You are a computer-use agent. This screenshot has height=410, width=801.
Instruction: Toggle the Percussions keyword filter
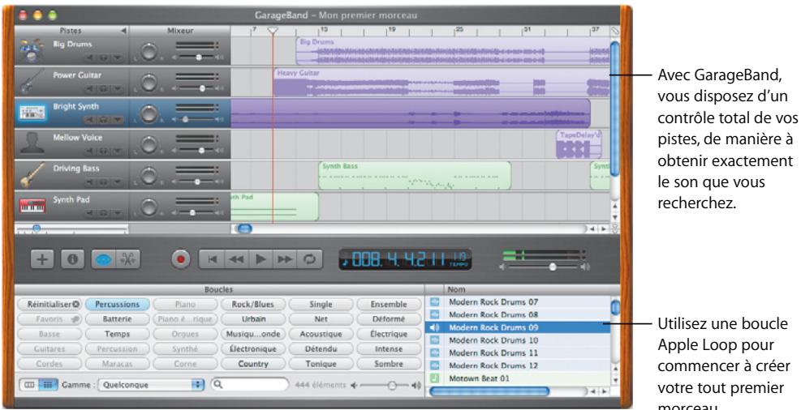coord(117,305)
